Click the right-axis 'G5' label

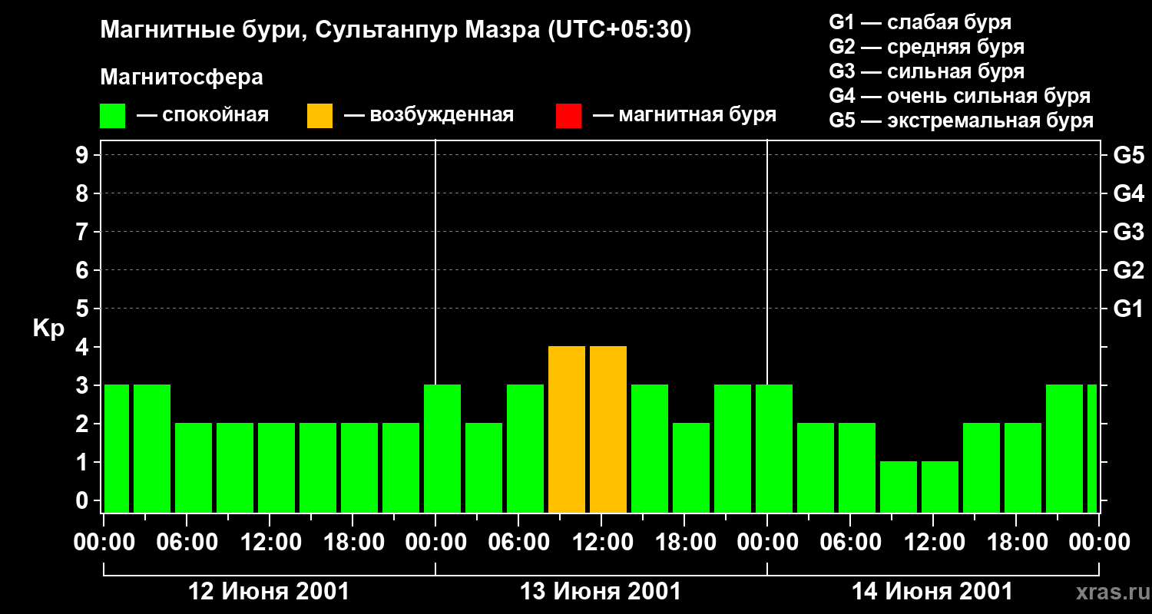pyautogui.click(x=1128, y=155)
